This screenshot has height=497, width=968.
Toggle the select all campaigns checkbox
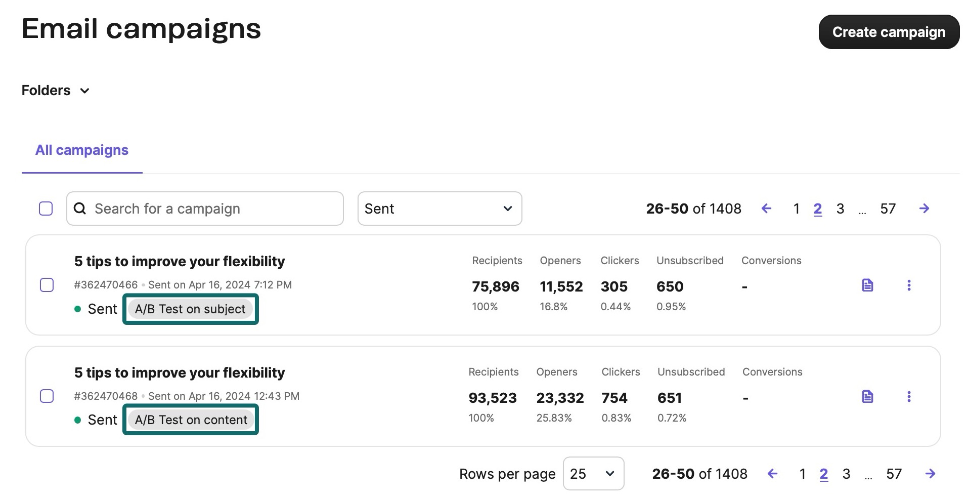46,209
